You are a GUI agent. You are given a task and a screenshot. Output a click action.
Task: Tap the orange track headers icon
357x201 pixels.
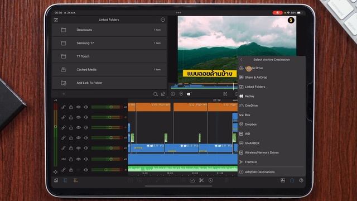coord(76,180)
